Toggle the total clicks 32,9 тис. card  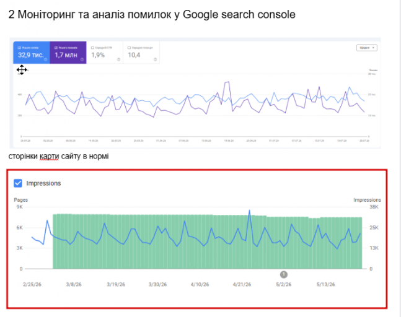(x=32, y=53)
